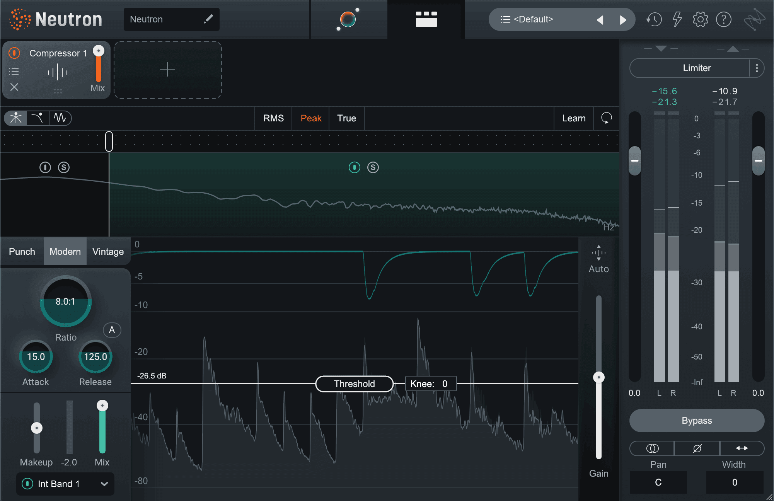Click the Makeup gain slider handle
Screen dimensions: 774x501
(x=37, y=428)
